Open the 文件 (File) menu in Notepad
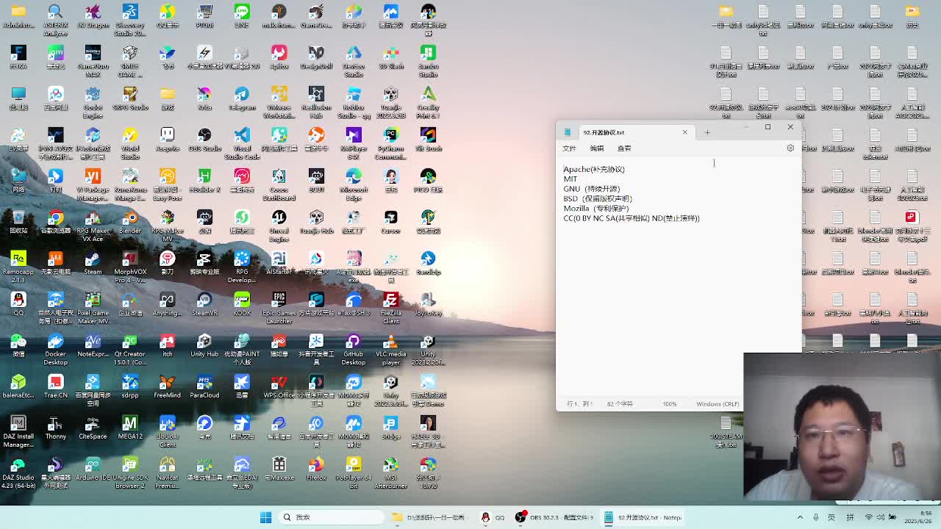 click(x=569, y=148)
